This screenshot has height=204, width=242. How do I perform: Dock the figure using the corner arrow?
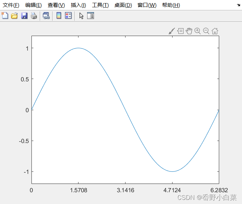pyautogui.click(x=239, y=5)
